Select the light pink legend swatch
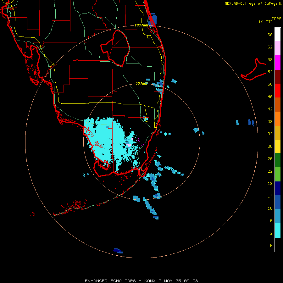Image resolution: width=283 pixels, height=283 pixels. click(278, 48)
